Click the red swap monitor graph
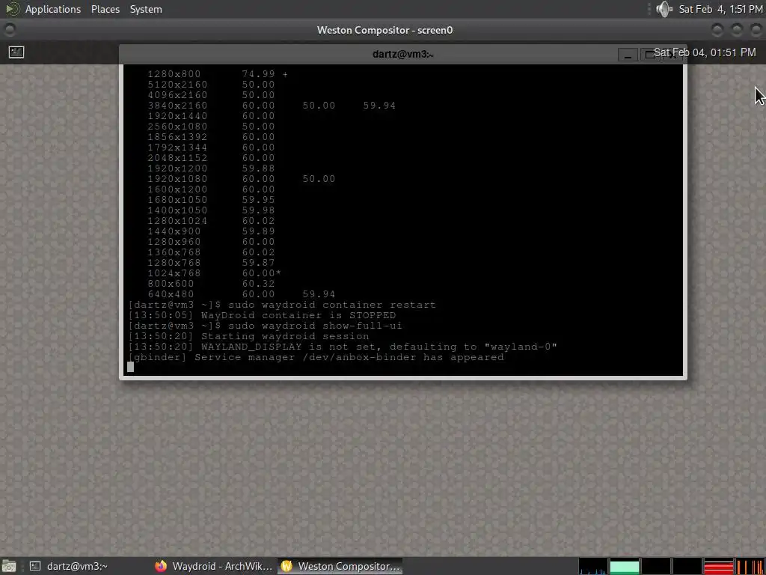 (x=719, y=566)
